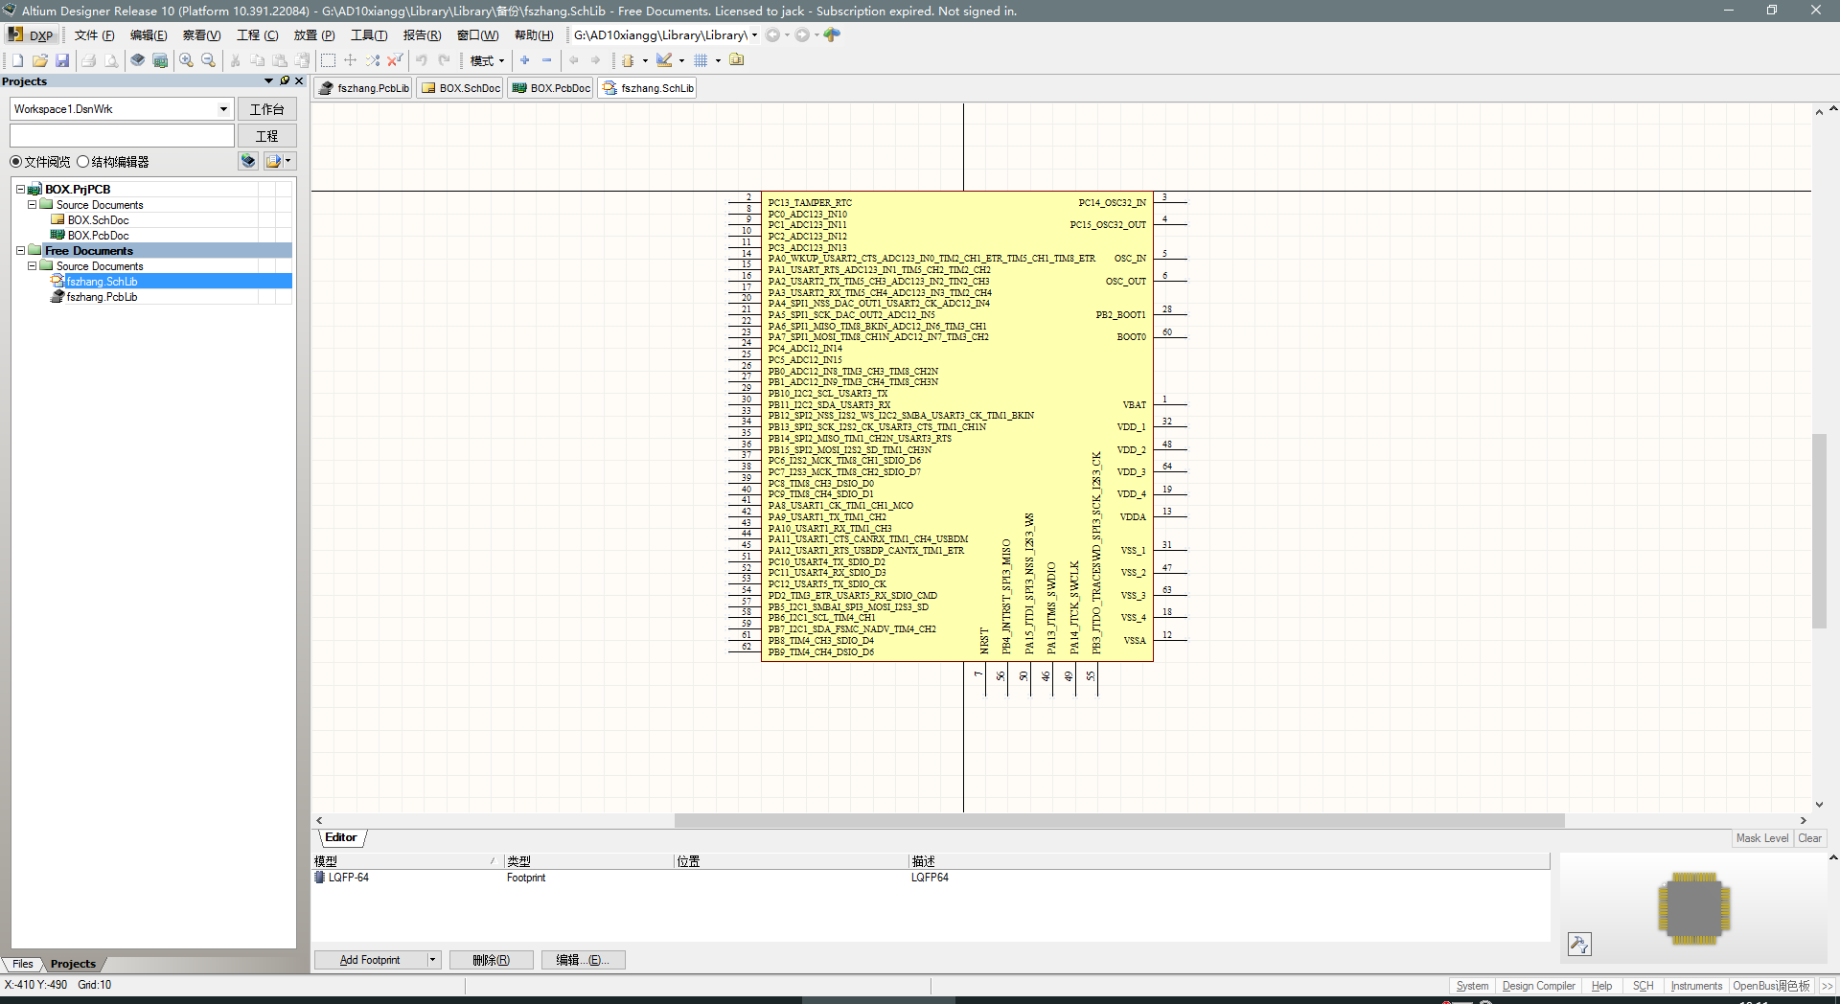Click the 工作台 button
1840x1004 pixels.
click(266, 109)
